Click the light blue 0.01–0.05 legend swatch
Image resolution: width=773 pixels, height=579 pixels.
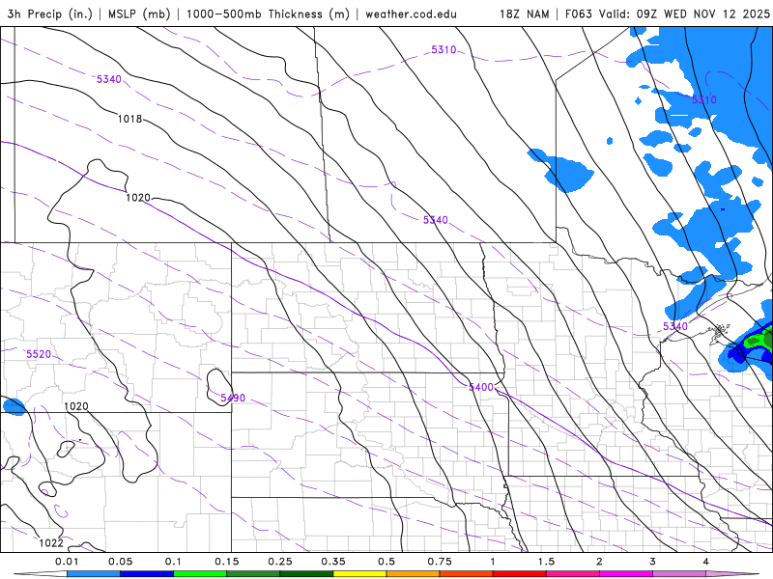[94, 574]
